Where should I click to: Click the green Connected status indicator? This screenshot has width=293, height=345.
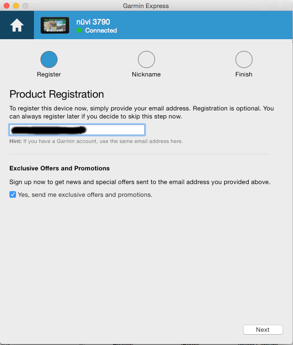click(x=79, y=30)
